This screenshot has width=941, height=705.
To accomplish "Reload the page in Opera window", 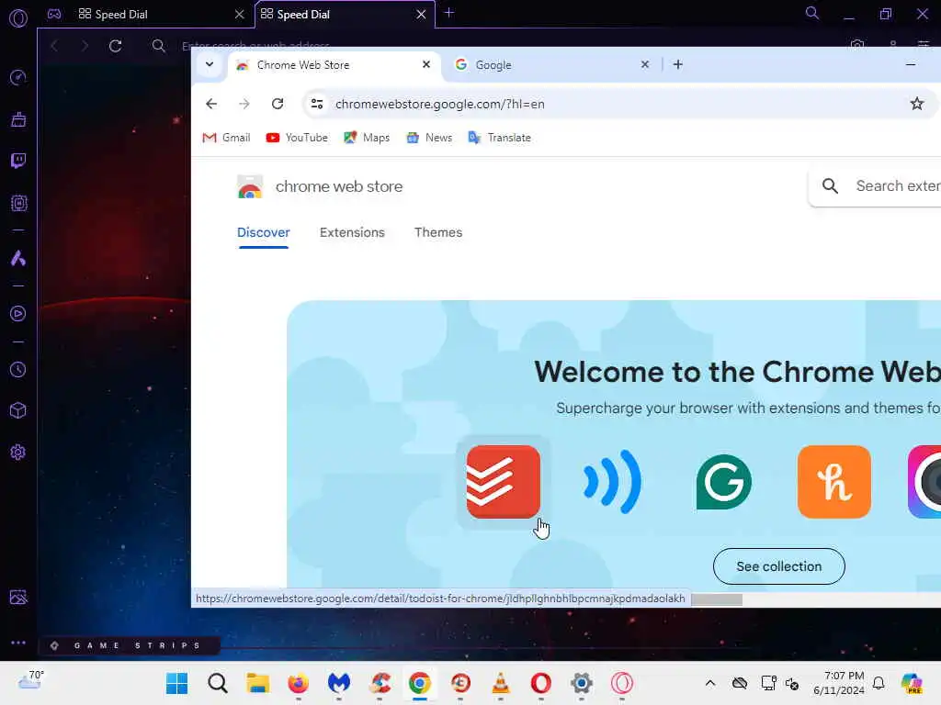I will click(x=115, y=46).
